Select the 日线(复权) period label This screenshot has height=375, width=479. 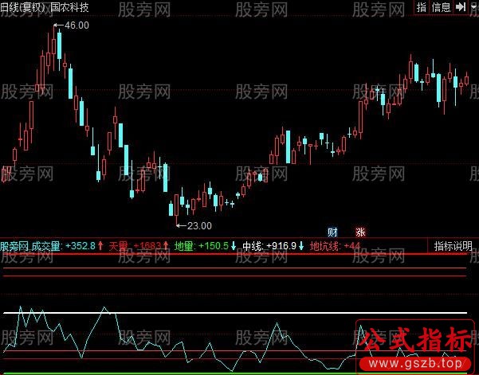(23, 7)
